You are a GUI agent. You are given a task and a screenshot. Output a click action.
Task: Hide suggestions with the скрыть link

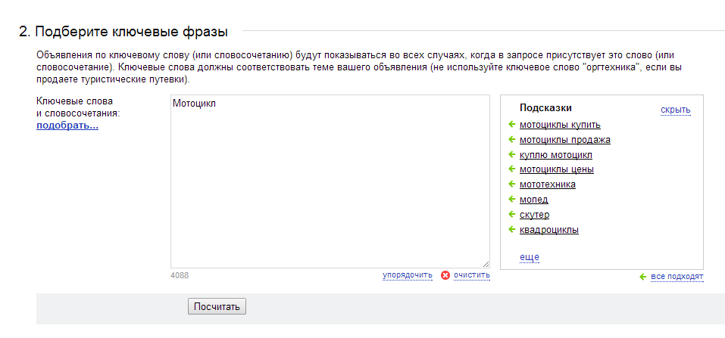tap(676, 110)
